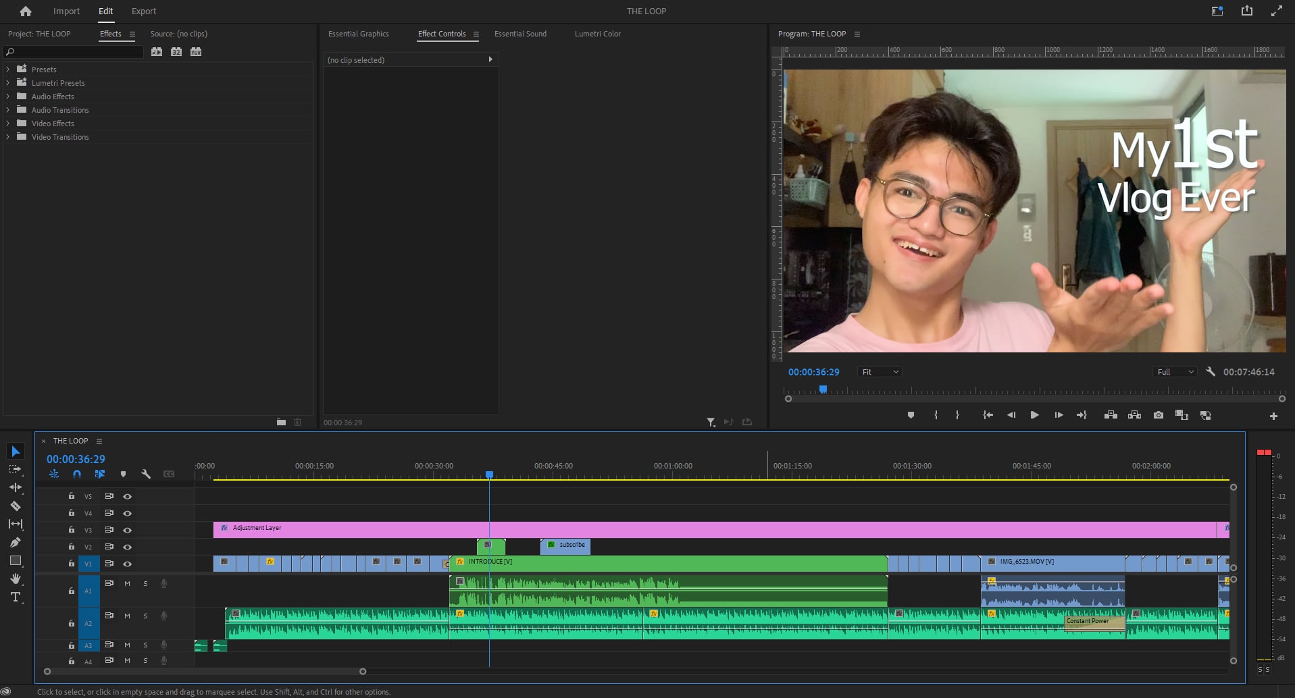Image resolution: width=1295 pixels, height=698 pixels.
Task: Click the timeline playhead marker
Action: pos(489,475)
